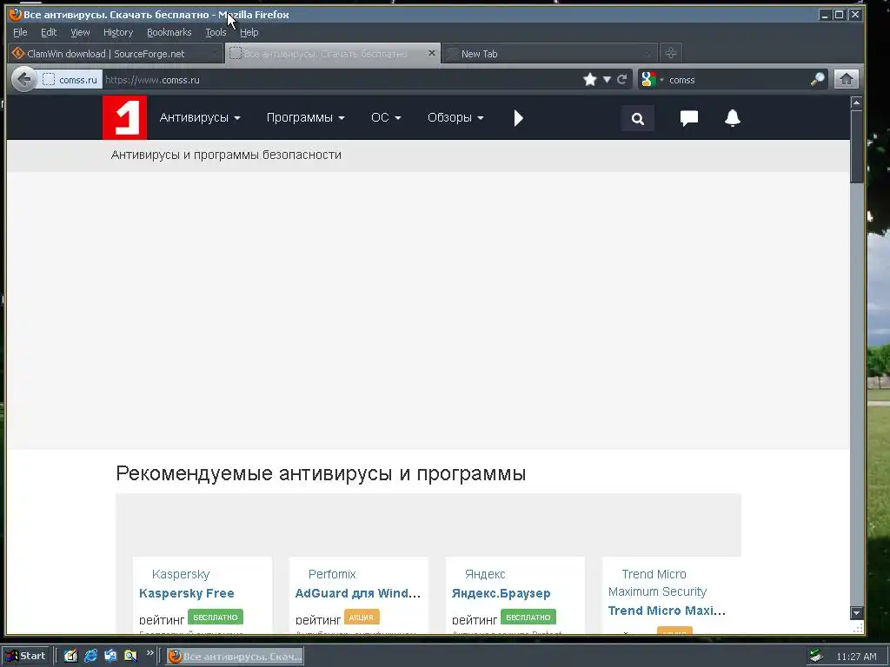Click the search magnifier in Firefox search box
The width and height of the screenshot is (890, 667).
click(817, 79)
